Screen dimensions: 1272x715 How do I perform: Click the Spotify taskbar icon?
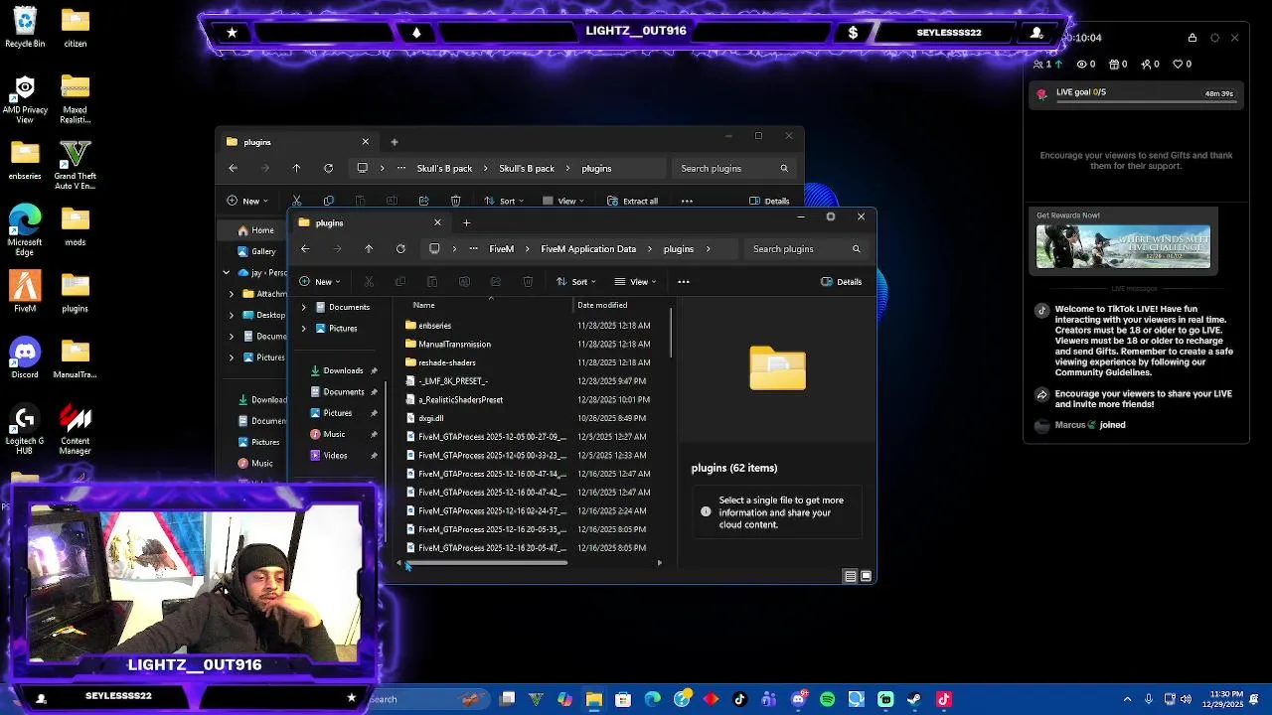point(827,699)
